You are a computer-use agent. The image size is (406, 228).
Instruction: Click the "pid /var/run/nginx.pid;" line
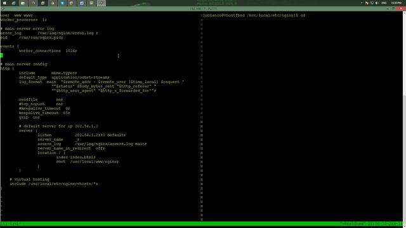point(31,37)
